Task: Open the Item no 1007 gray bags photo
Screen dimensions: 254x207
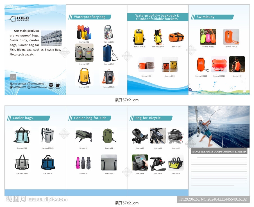Action: (x=84, y=53)
